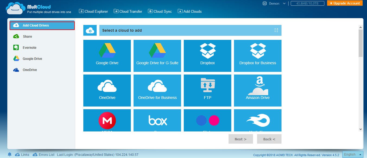Click the scroll-down arrow of cloud list

pyautogui.click(x=360, y=129)
